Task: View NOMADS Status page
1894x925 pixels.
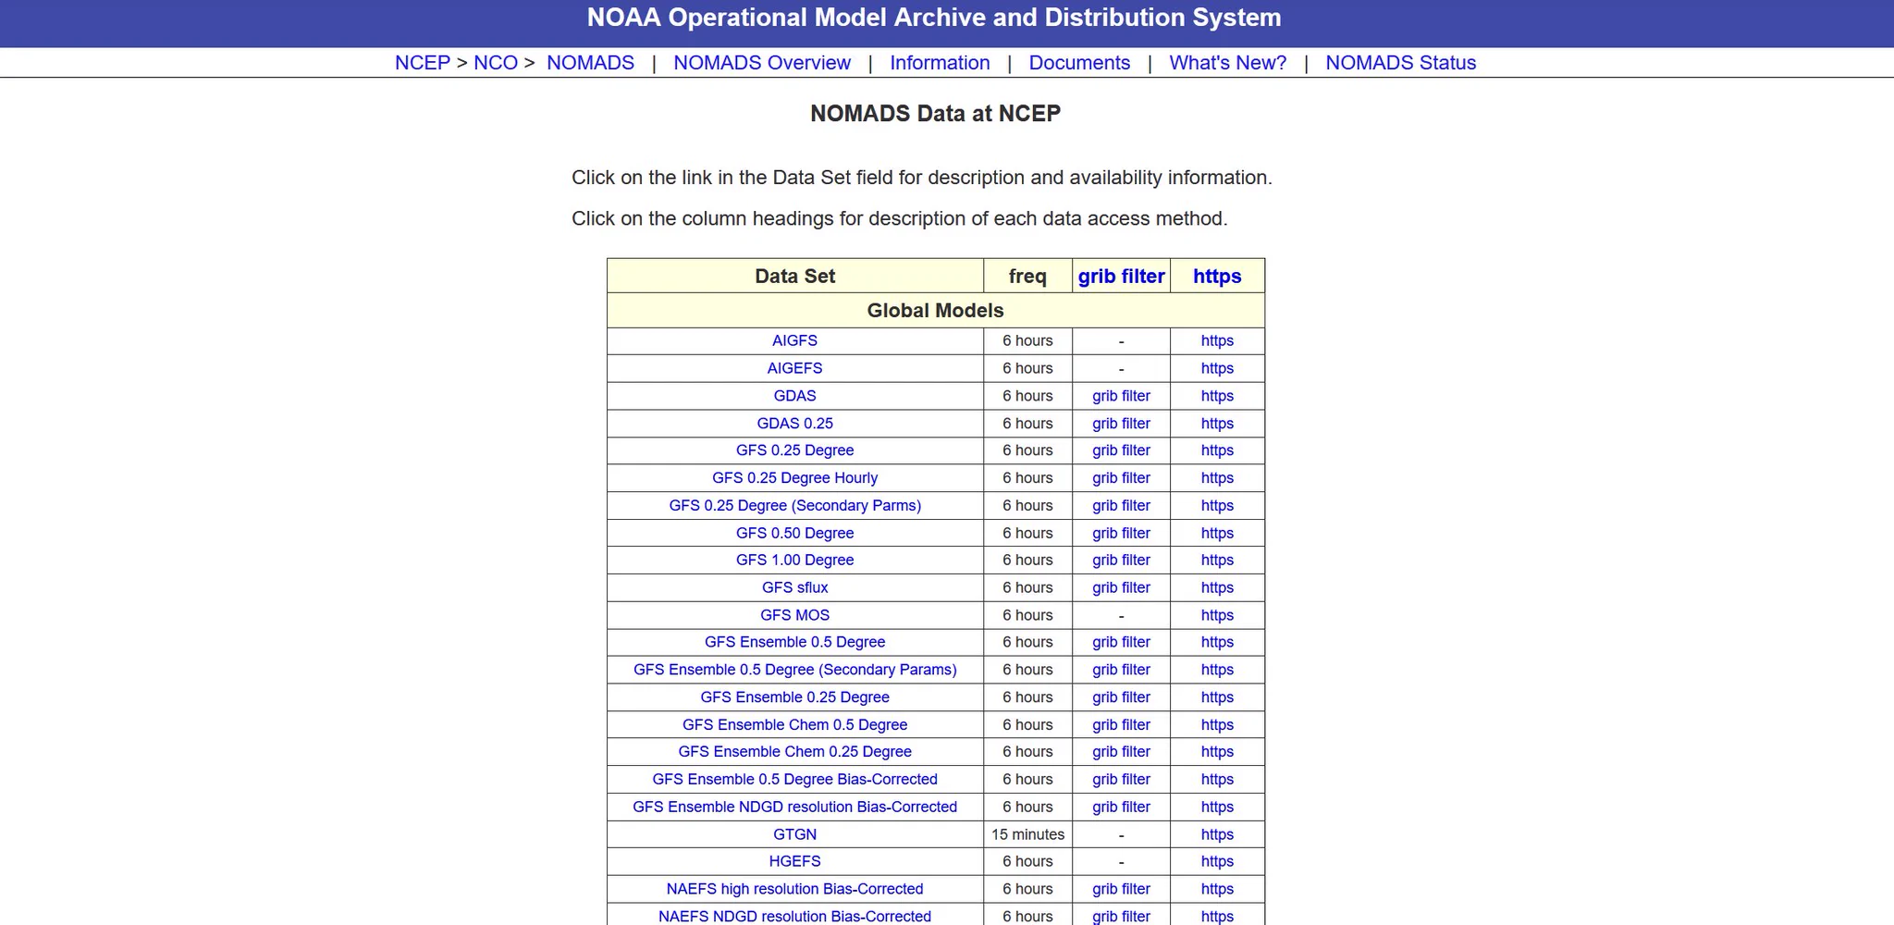Action: click(1400, 63)
